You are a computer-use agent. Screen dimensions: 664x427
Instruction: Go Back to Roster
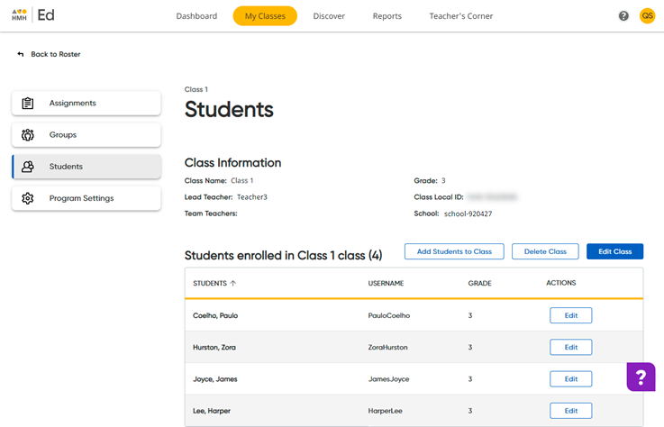point(56,54)
